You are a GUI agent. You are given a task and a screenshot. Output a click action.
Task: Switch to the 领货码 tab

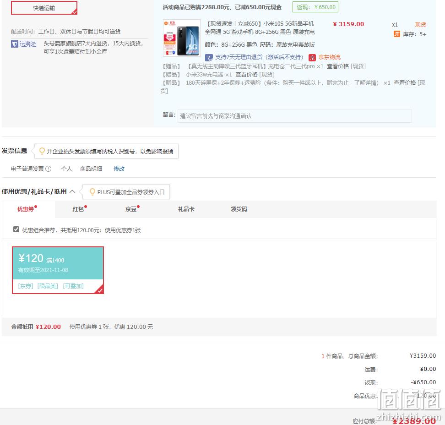point(239,209)
